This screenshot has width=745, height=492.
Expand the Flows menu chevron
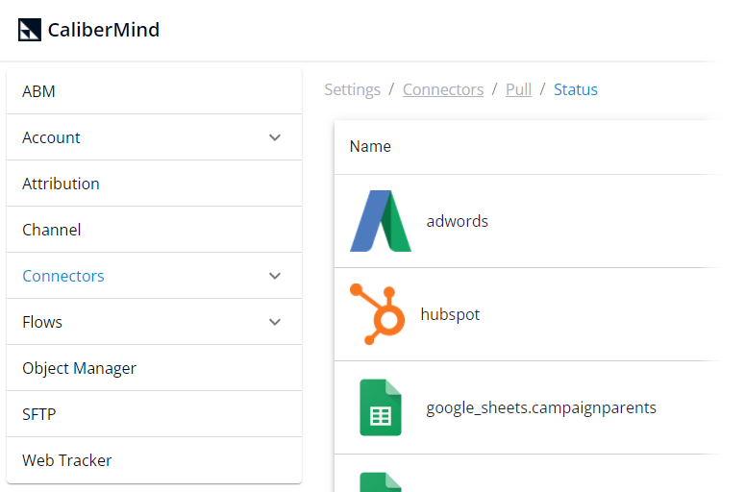275,322
